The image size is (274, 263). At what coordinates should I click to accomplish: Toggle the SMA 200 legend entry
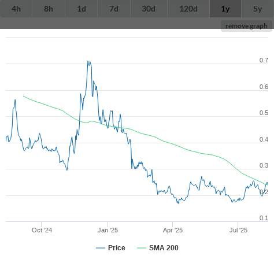tap(158, 248)
